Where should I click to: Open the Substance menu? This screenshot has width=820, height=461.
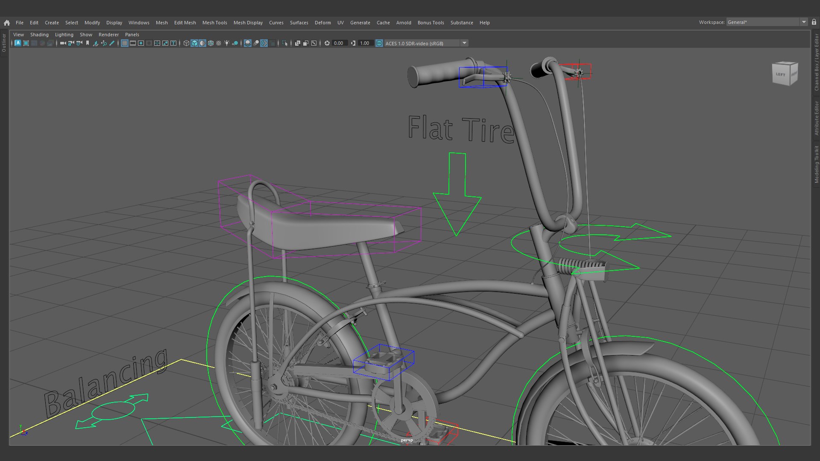click(x=462, y=23)
